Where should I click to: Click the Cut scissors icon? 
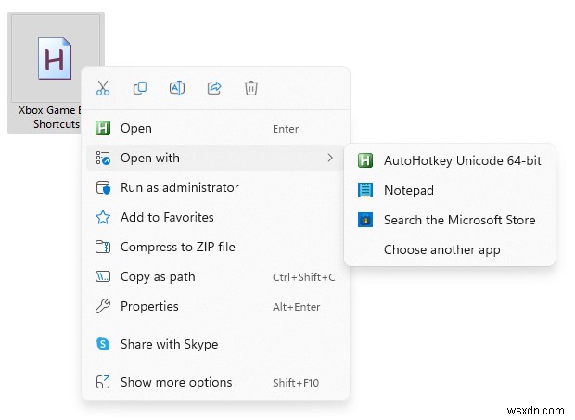pyautogui.click(x=103, y=88)
